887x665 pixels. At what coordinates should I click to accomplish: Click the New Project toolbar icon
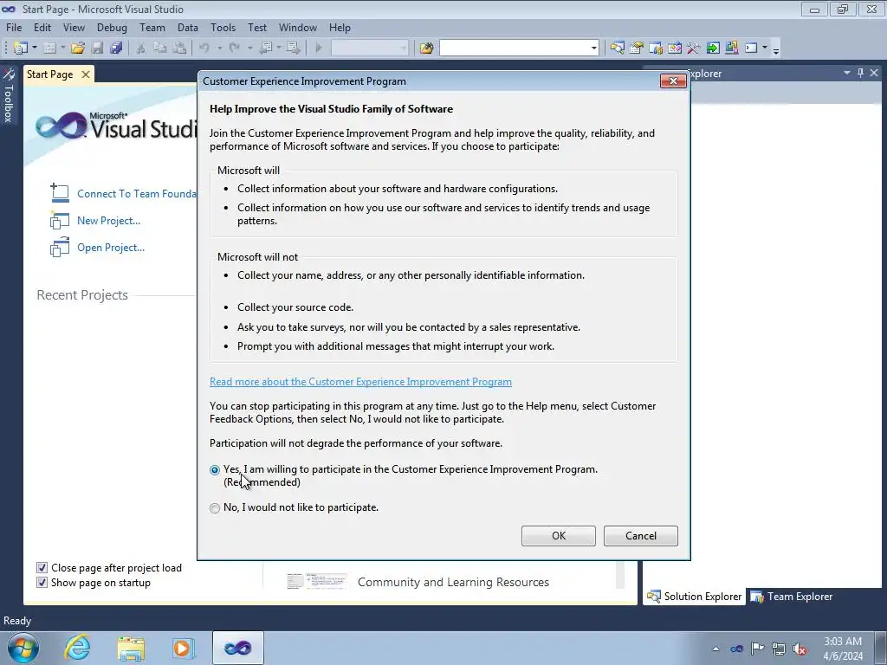pos(21,48)
